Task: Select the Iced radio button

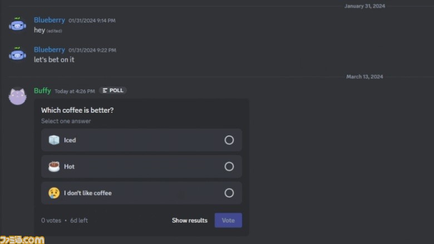Action: coord(229,140)
